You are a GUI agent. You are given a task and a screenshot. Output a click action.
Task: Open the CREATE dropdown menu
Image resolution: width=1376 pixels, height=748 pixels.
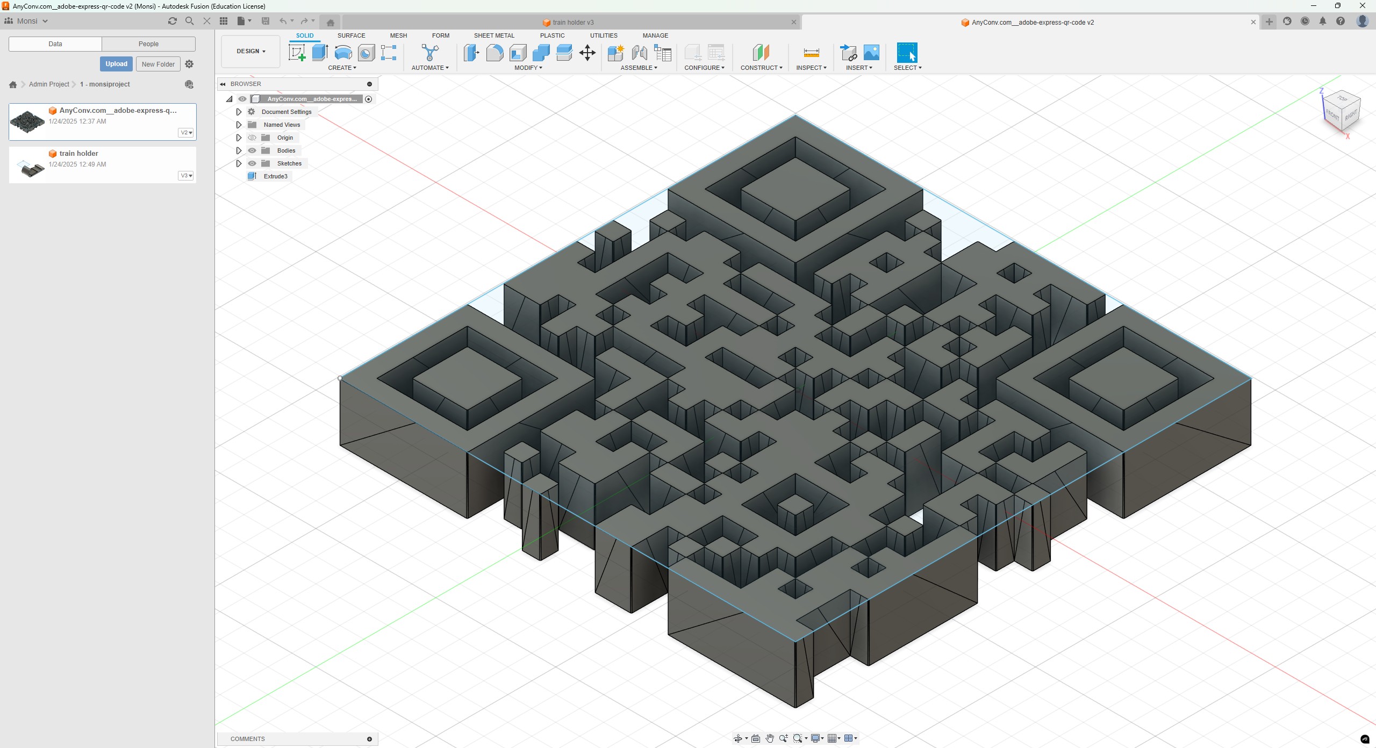(342, 68)
